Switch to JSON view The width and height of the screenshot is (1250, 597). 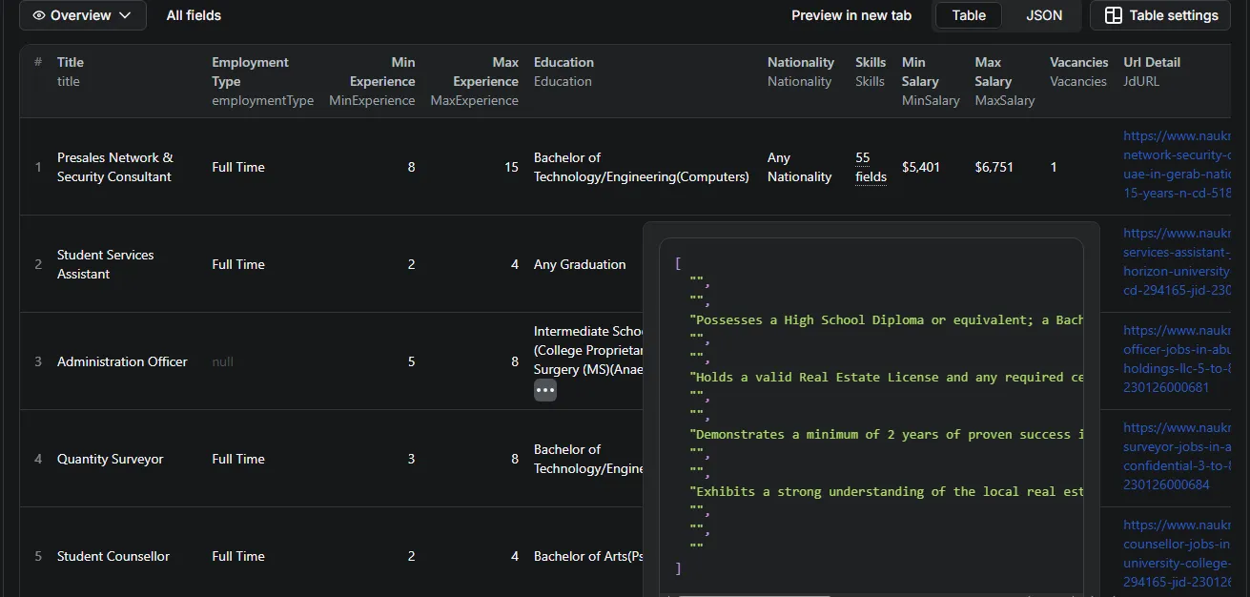[1044, 15]
